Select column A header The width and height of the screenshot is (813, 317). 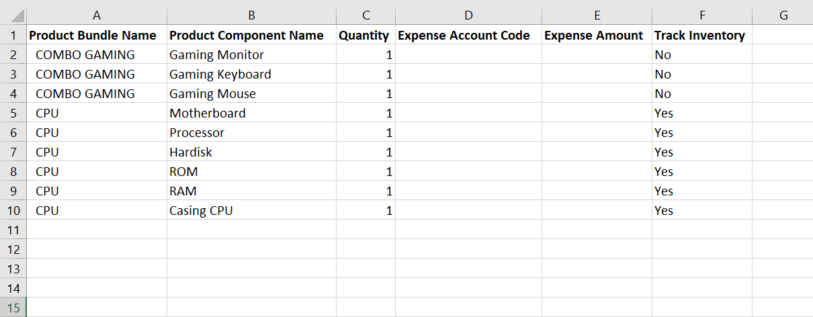tap(97, 15)
